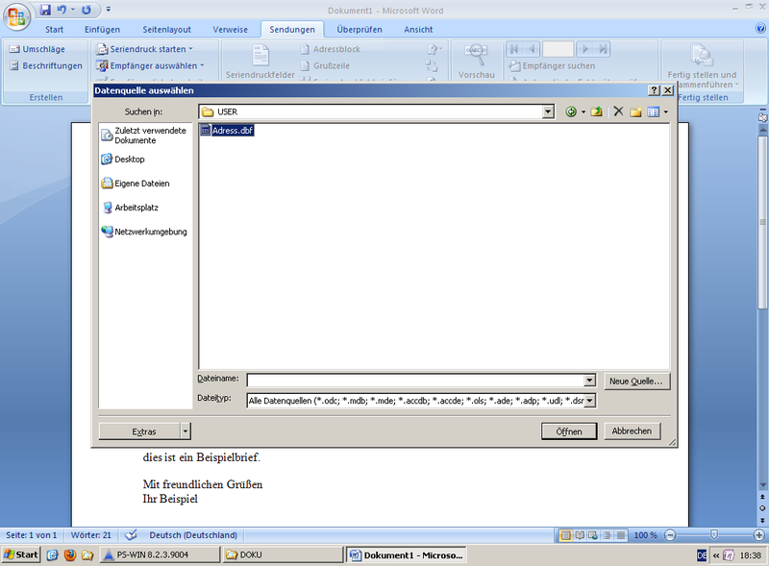Open Arbeitsplatz in places bar
Image resolution: width=769 pixels, height=566 pixels.
(130, 208)
